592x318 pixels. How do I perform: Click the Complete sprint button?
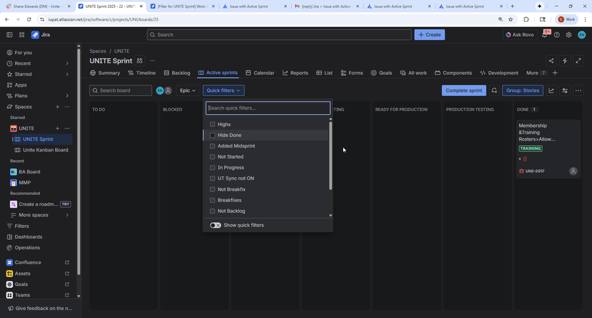[463, 91]
